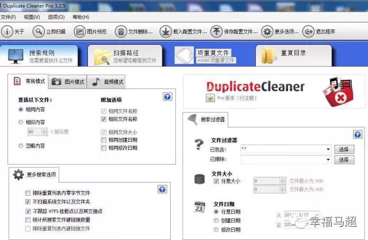The height and width of the screenshot is (240, 368).
Task: Toggle the 任意大小 checkbox
Action: [216, 181]
